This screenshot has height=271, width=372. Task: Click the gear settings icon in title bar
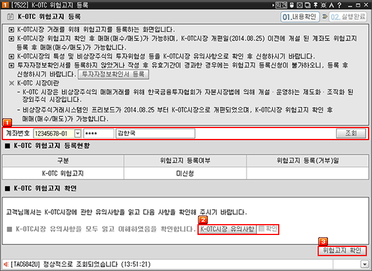coord(323,5)
